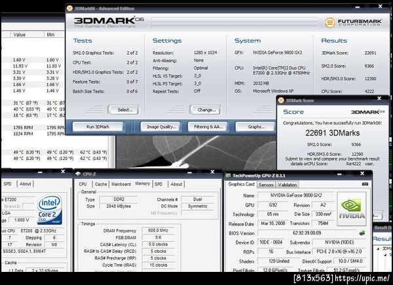Close the 3DMark Score dialog
The height and width of the screenshot is (285, 393).
(379, 98)
